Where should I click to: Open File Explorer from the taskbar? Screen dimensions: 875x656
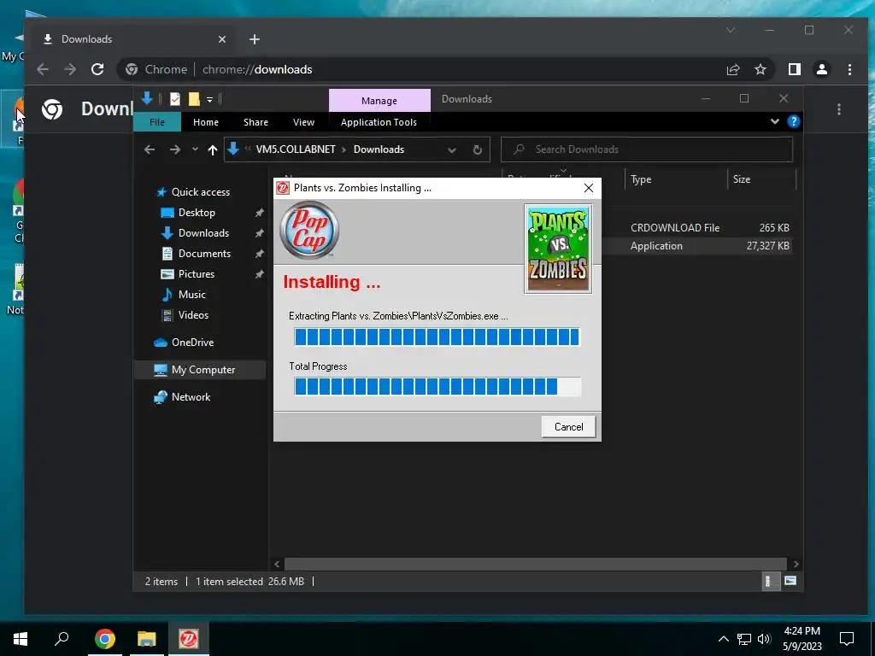click(147, 638)
